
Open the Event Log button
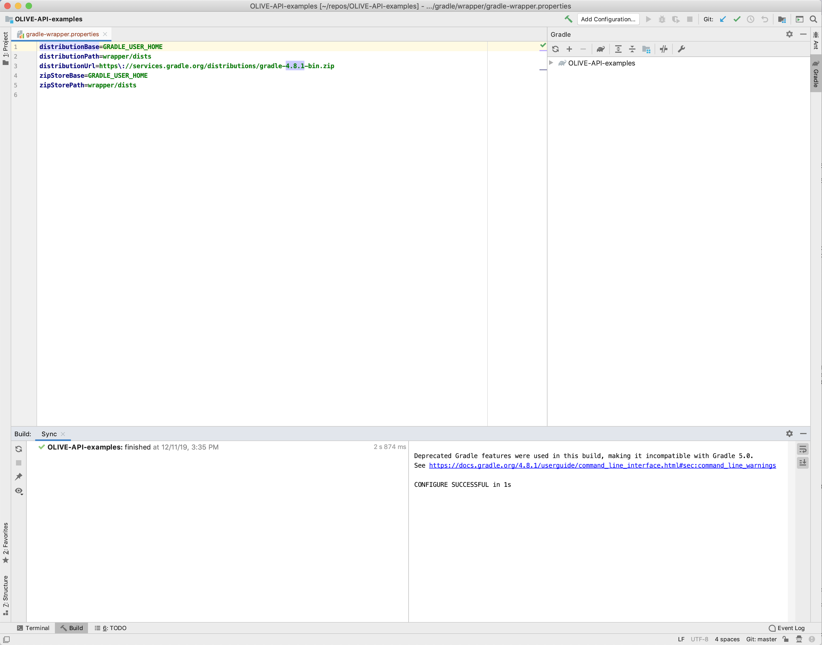pos(787,628)
